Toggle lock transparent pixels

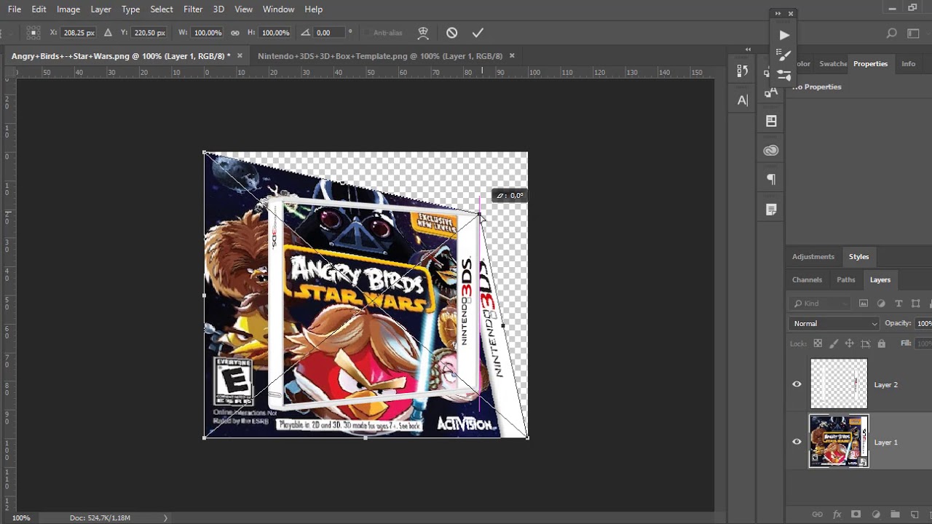click(x=818, y=344)
